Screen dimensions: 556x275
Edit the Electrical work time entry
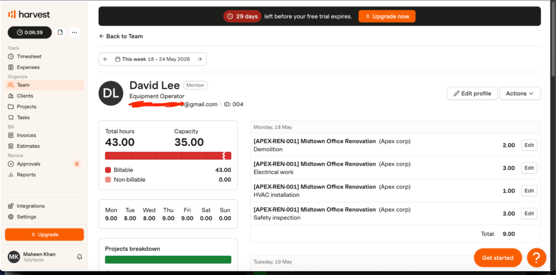[x=529, y=168]
